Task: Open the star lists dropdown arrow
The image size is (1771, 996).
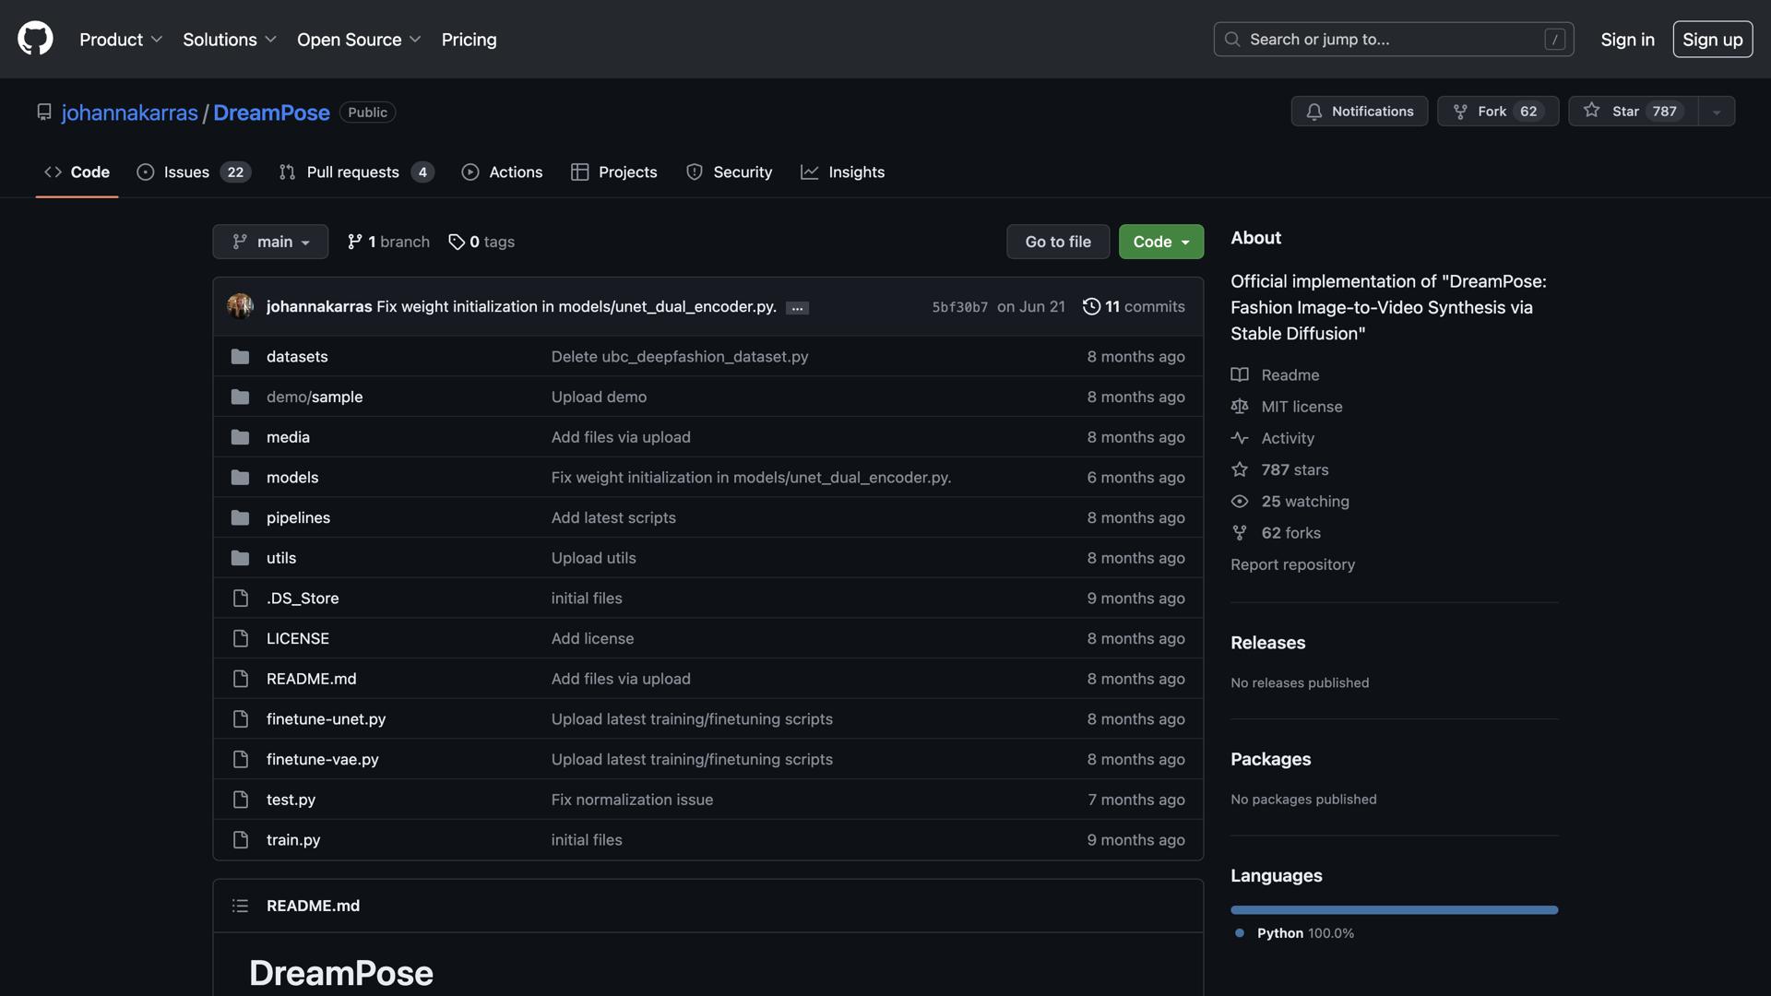Action: pyautogui.click(x=1716, y=112)
